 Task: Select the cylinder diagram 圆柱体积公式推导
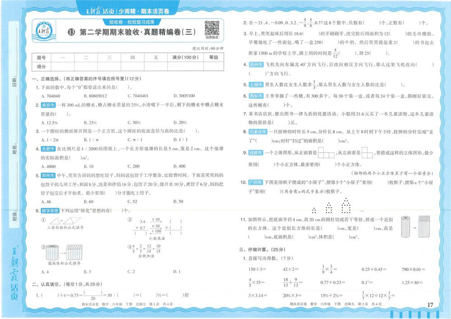64,255
